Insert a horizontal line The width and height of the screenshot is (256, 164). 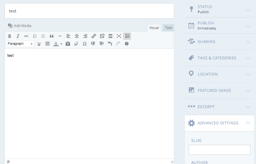click(x=60, y=36)
